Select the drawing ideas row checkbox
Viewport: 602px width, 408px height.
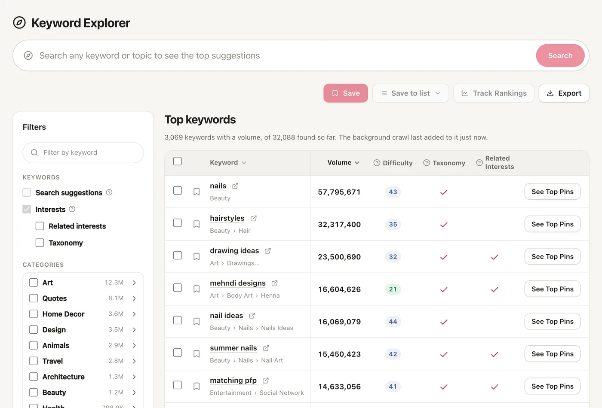coord(178,255)
